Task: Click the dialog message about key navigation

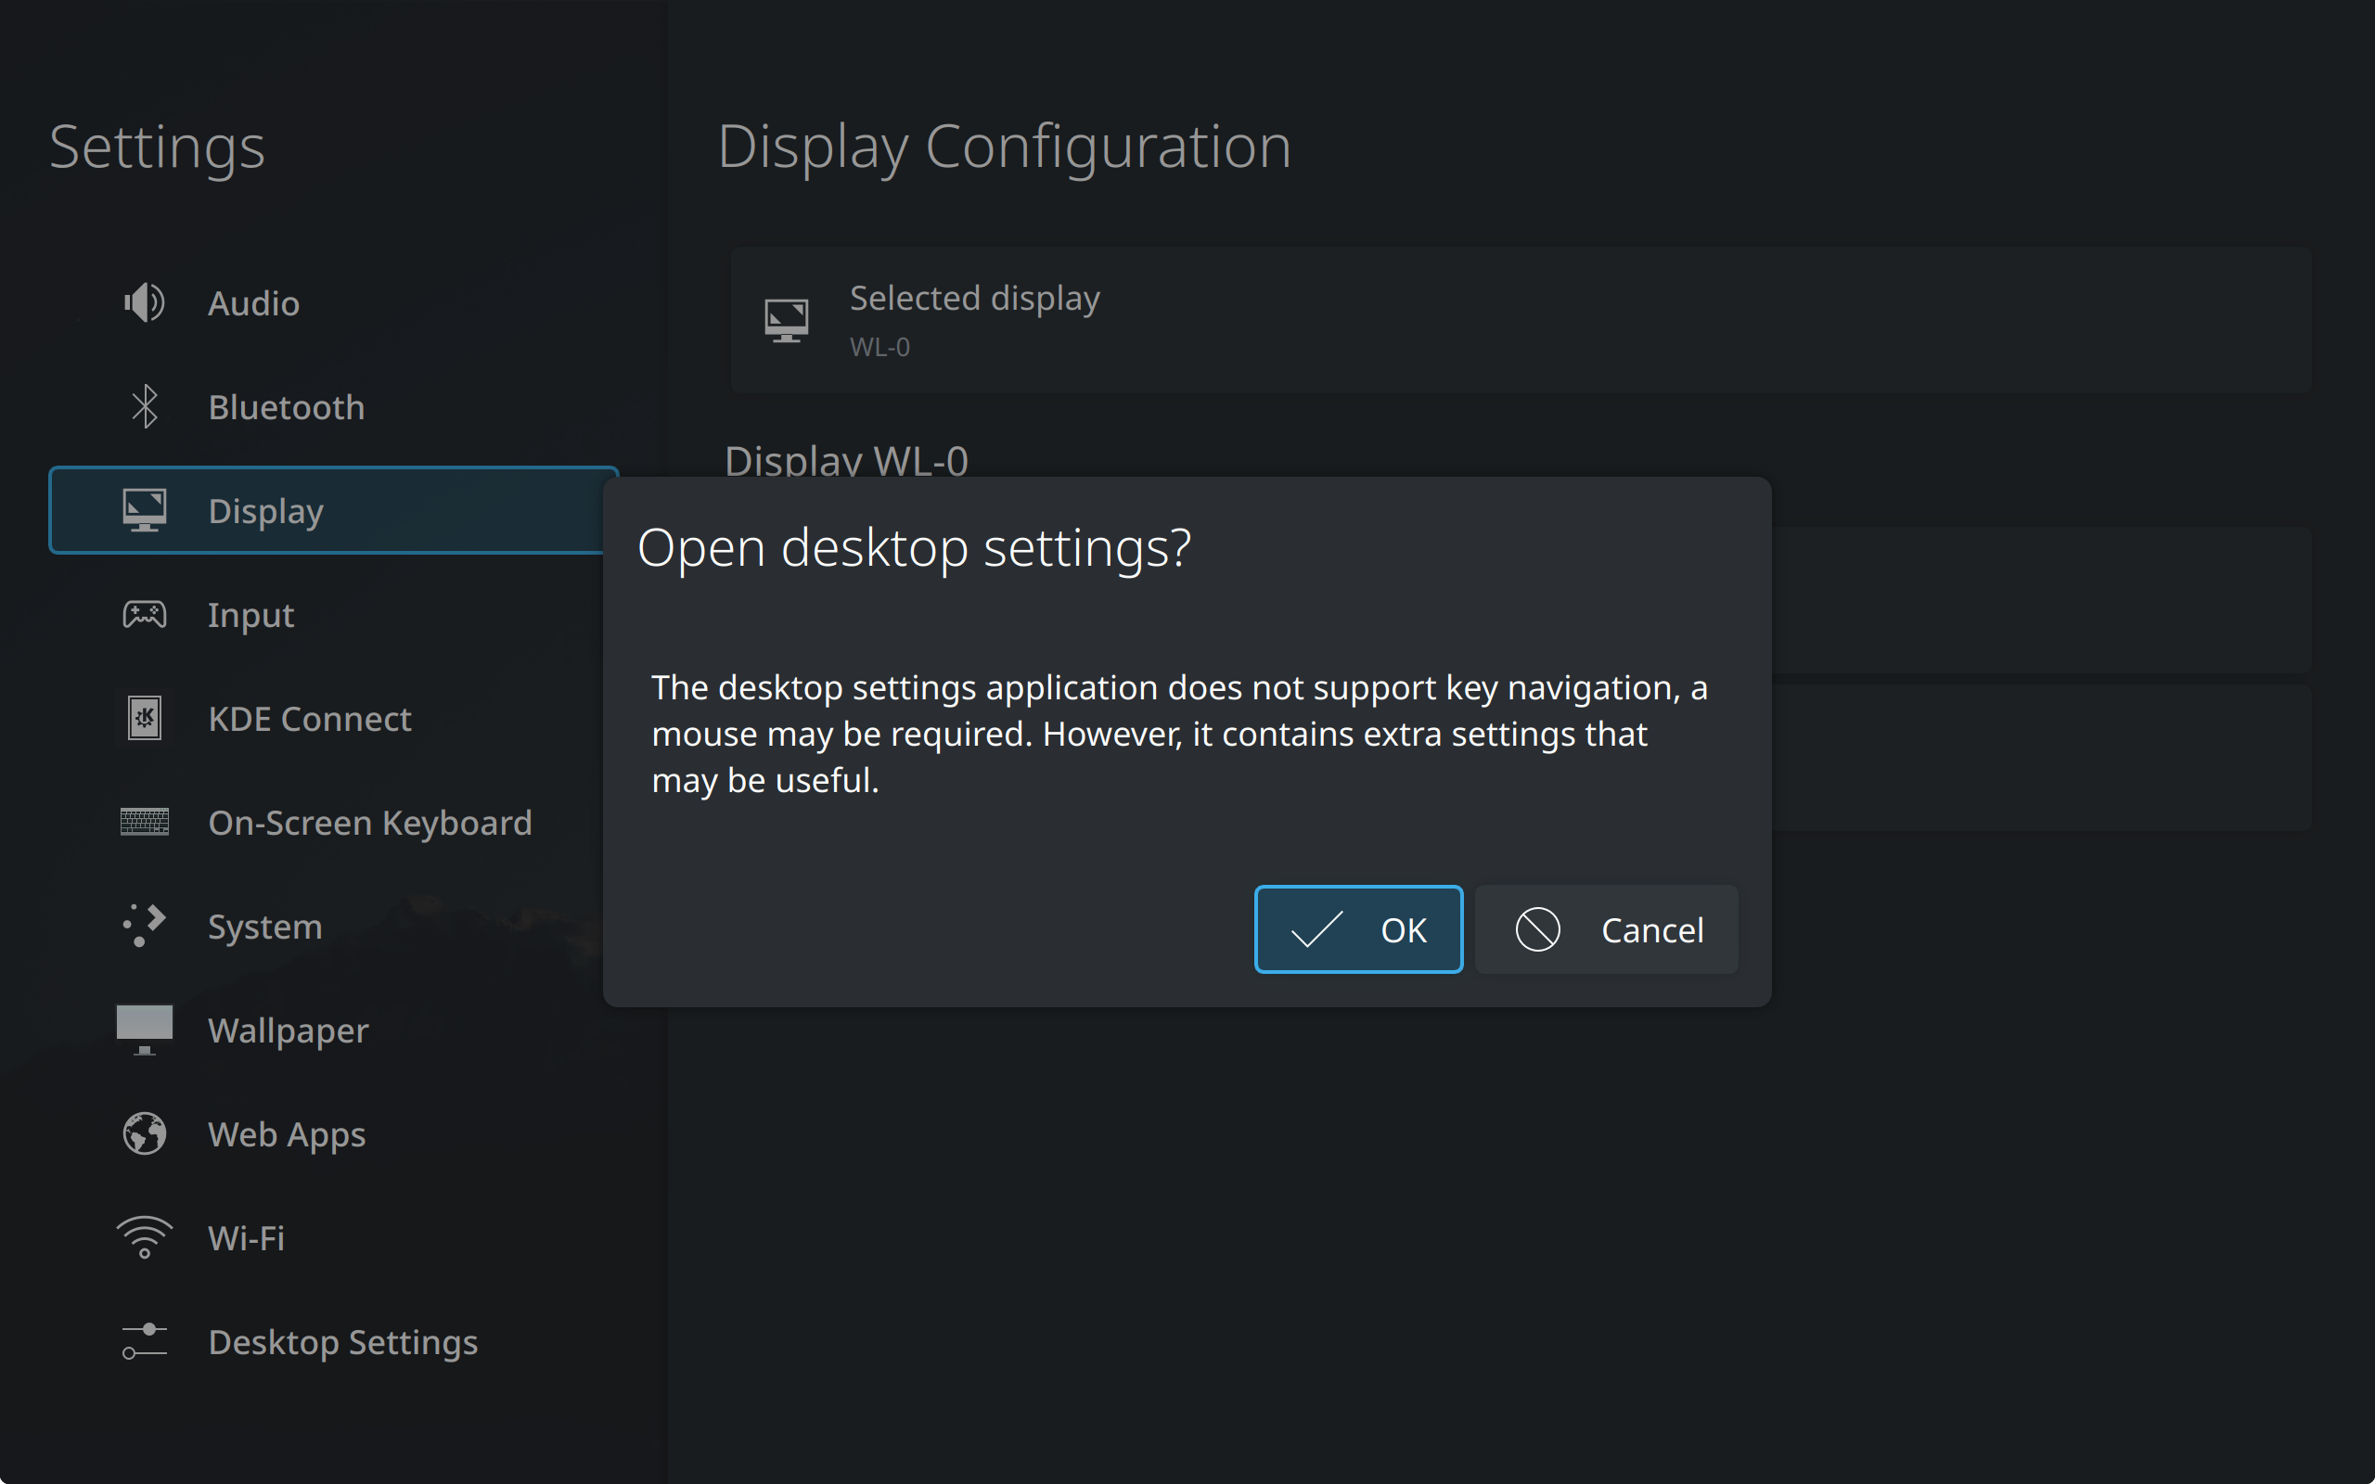Action: click(1178, 735)
